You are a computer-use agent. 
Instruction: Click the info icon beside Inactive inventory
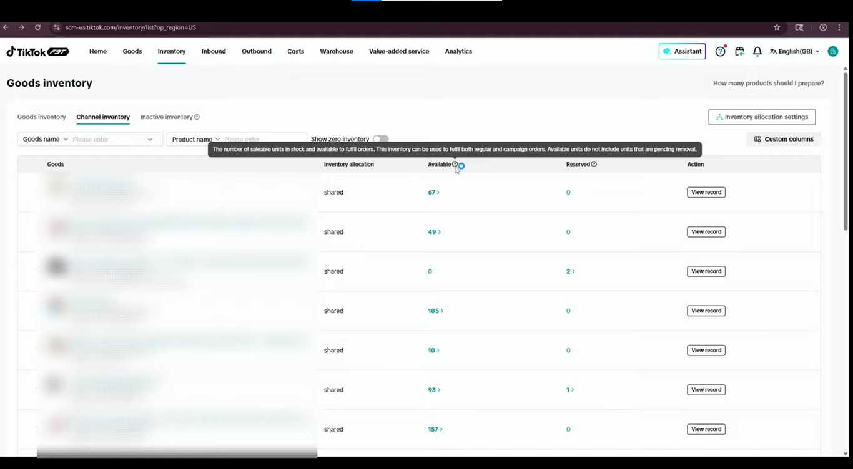(x=197, y=117)
